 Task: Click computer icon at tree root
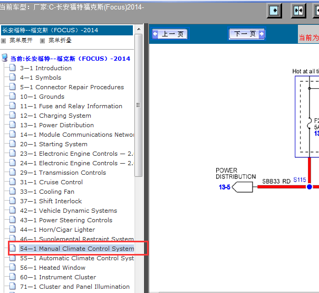click(x=5, y=58)
